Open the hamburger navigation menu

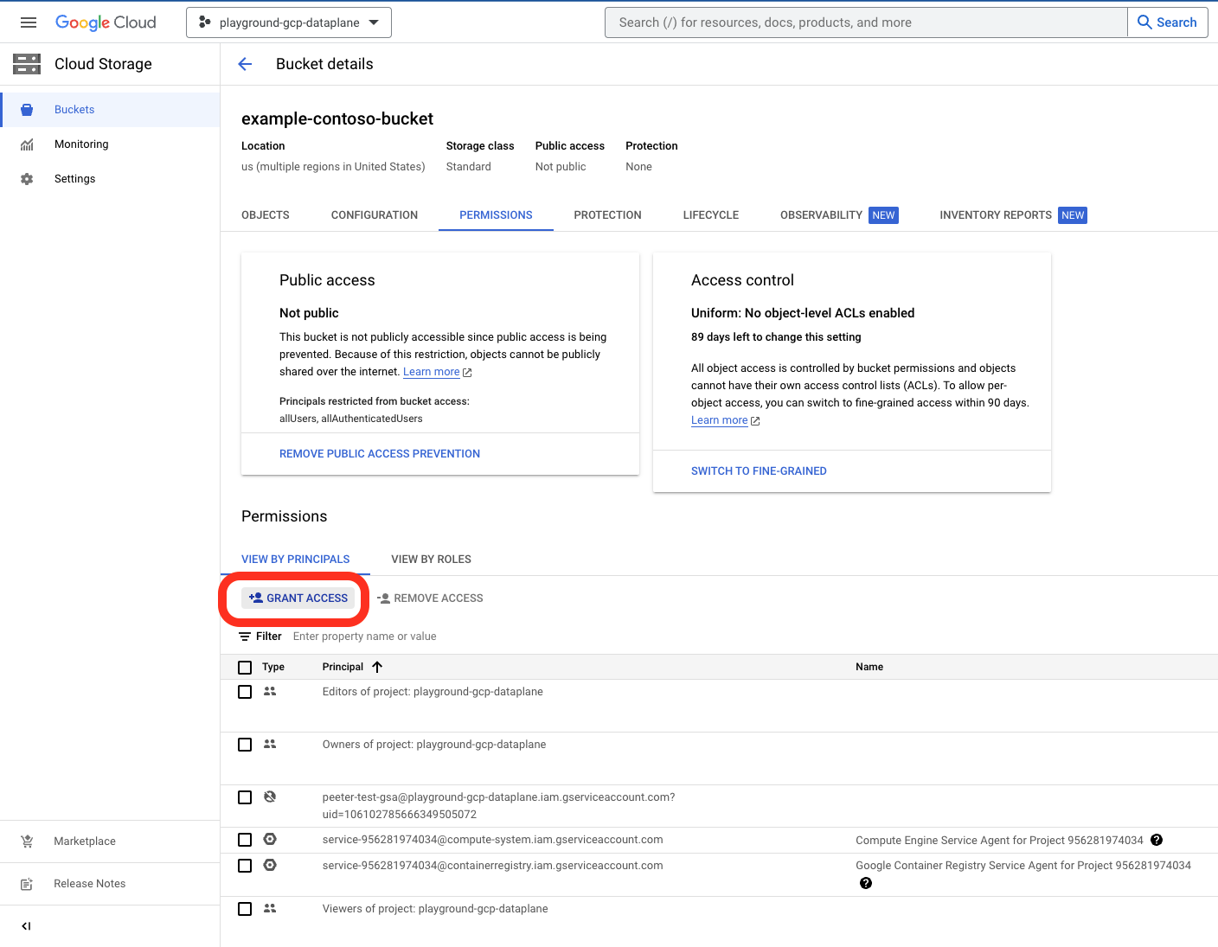click(29, 22)
